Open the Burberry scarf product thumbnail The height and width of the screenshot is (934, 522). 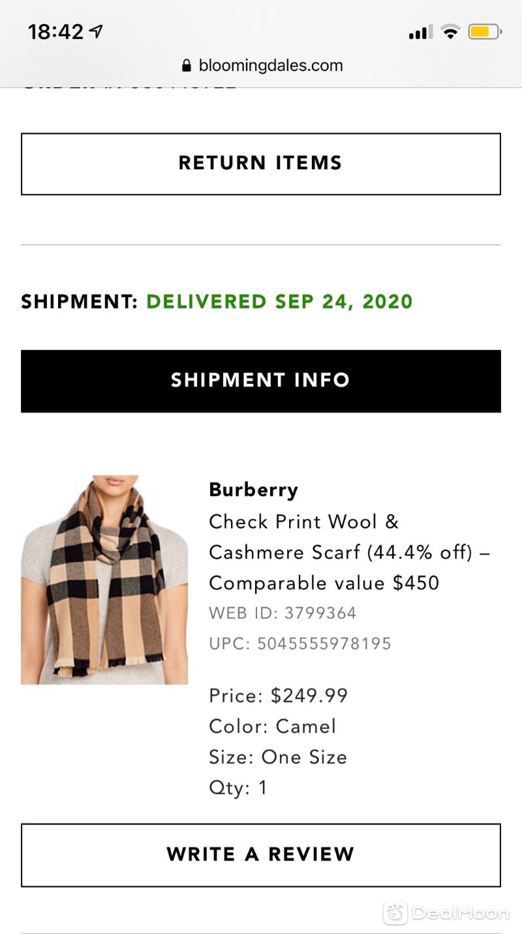104,580
